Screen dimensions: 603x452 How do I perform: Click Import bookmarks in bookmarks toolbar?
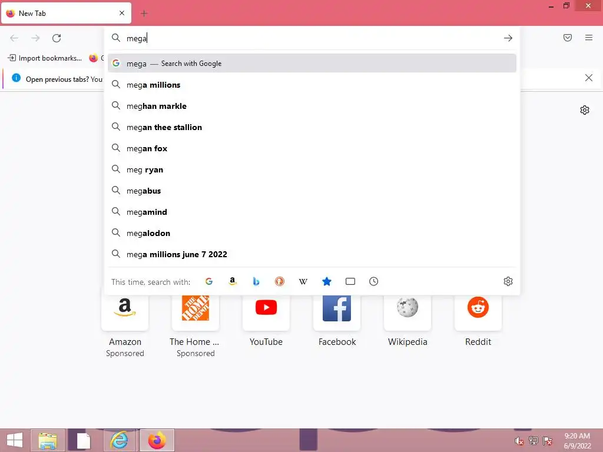coord(45,58)
